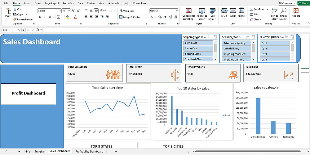Decrease font size with the smaller A icon
This screenshot has width=310, height=155.
click(x=78, y=10)
